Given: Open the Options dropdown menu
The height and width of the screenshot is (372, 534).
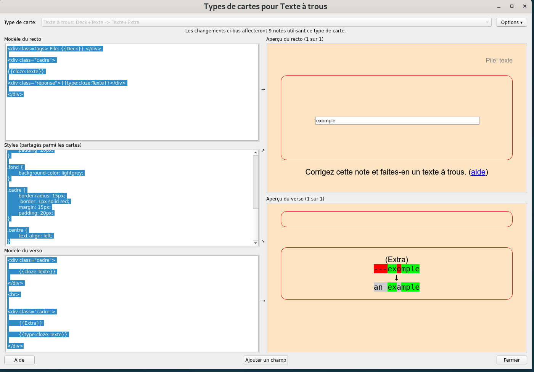Looking at the screenshot, I should [x=511, y=22].
